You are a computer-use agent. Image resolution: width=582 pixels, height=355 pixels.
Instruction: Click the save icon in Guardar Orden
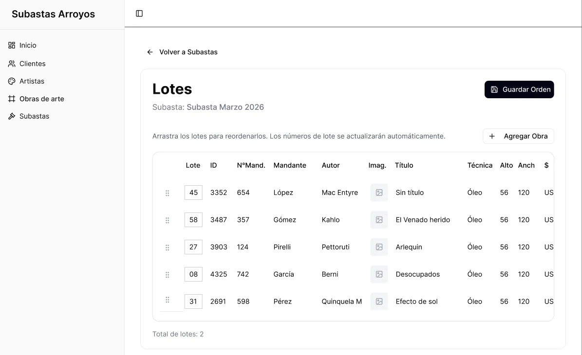click(494, 89)
